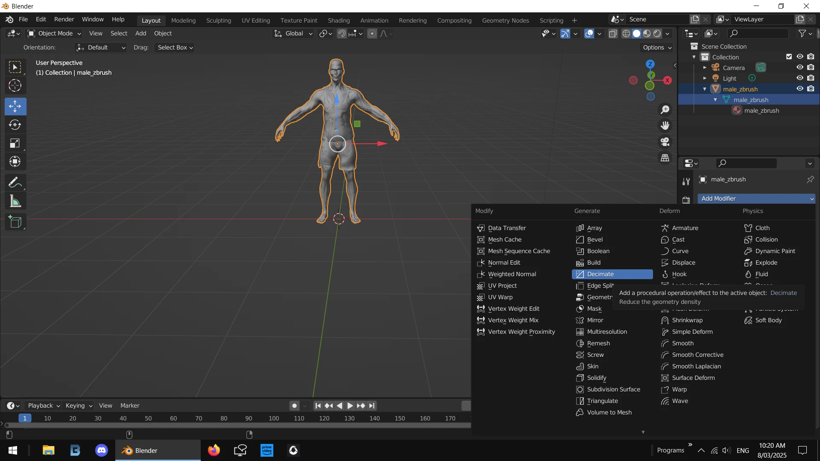Switch to the Sculpting workspace tab
This screenshot has height=461, width=820.
click(x=218, y=20)
